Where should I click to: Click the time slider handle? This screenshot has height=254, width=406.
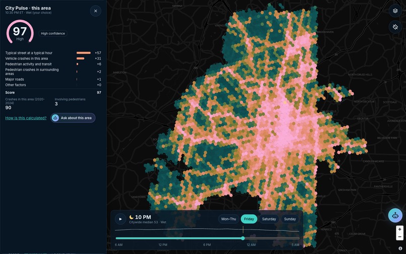click(243, 238)
